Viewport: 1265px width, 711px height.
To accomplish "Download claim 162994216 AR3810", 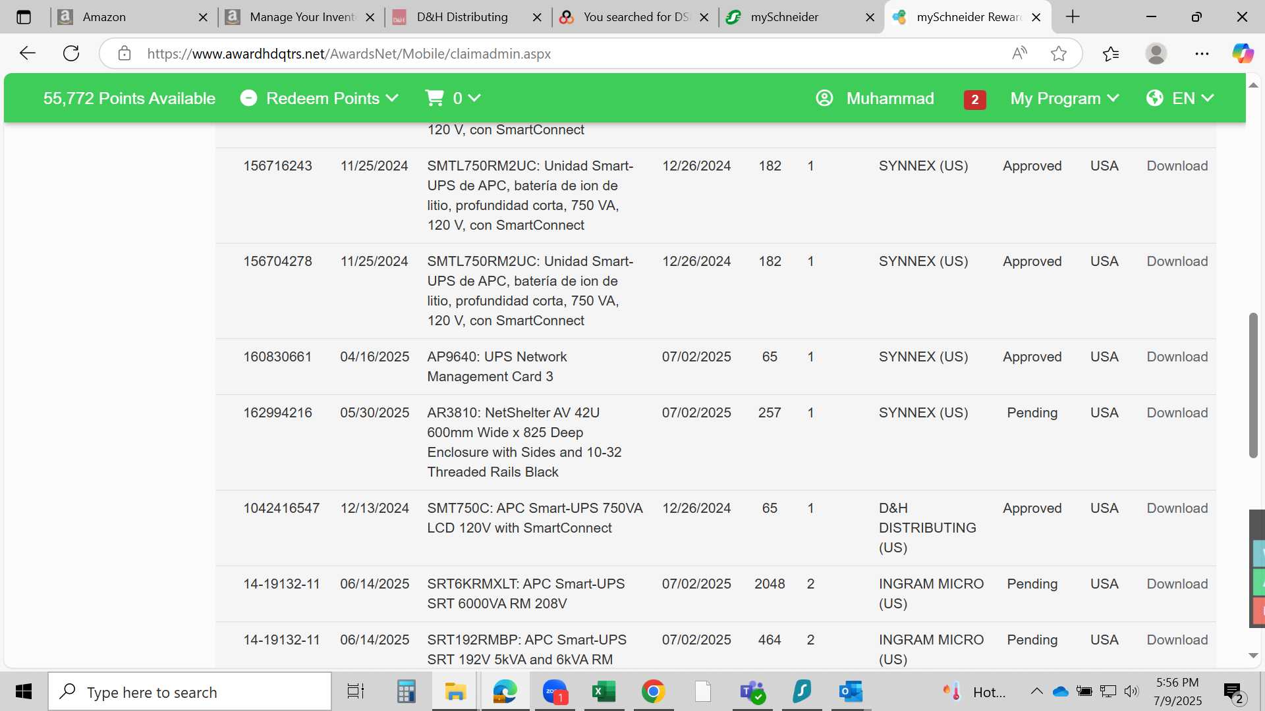I will (1177, 413).
